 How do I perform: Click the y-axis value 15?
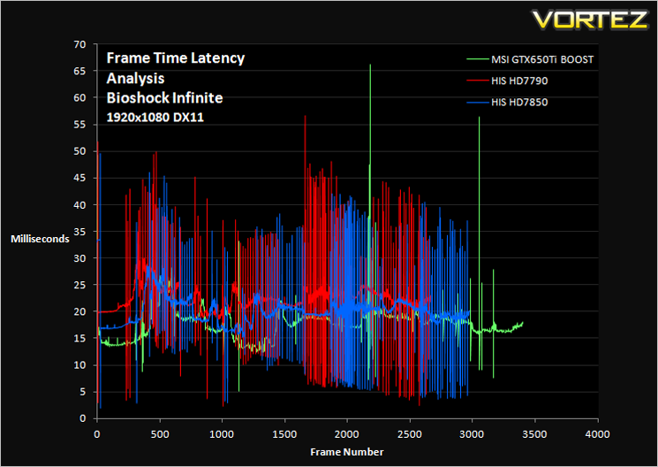coord(79,339)
